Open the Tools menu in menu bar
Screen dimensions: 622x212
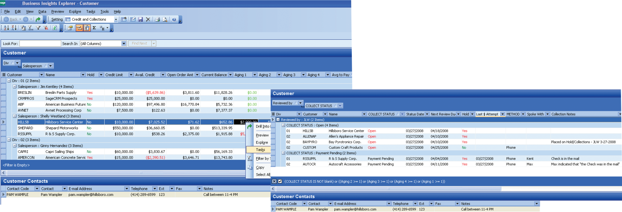pyautogui.click(x=105, y=12)
